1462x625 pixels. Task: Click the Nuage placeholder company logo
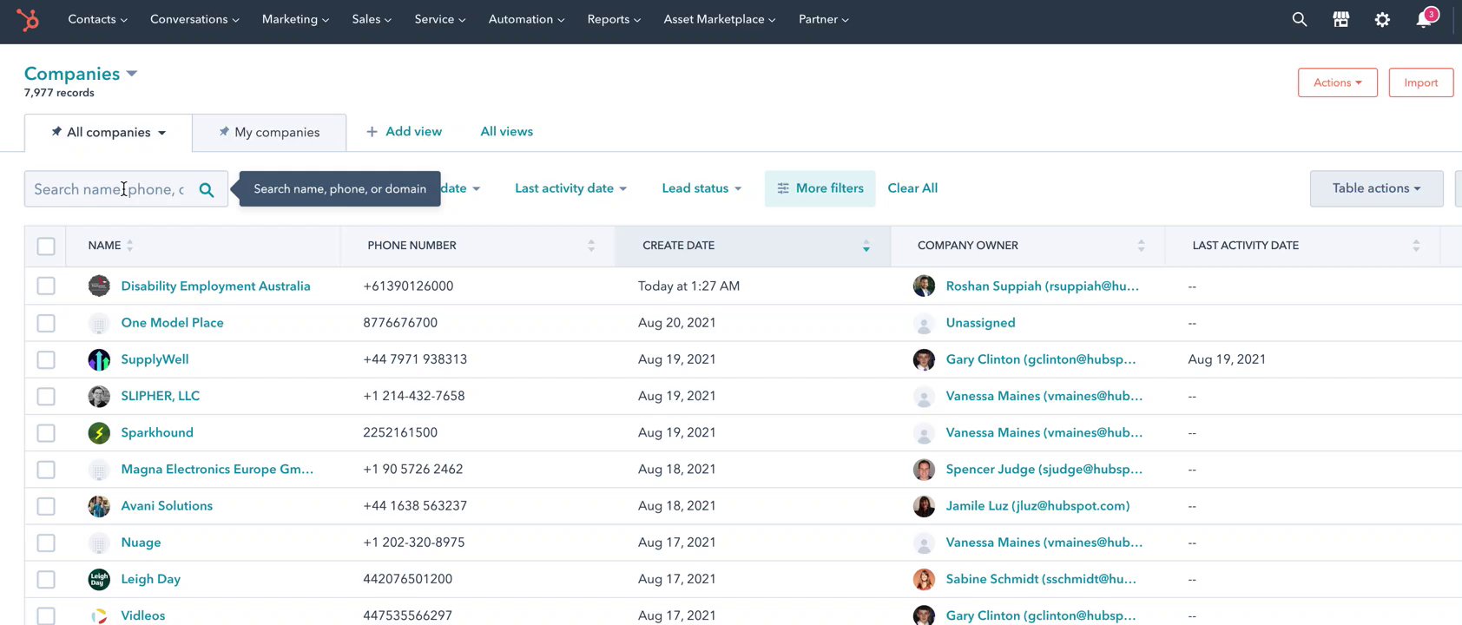click(99, 543)
